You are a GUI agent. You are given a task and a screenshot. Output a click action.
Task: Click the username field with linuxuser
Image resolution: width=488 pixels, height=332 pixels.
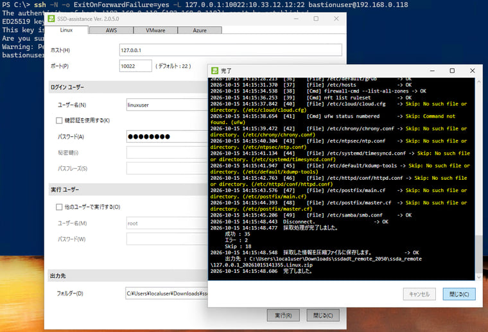(x=167, y=105)
